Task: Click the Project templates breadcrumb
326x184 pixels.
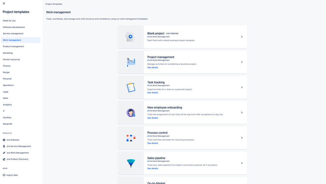Action: 54,4
